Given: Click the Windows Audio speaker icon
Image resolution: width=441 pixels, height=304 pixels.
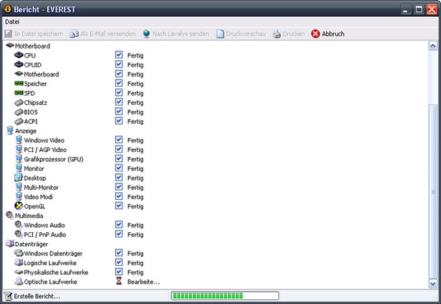Looking at the screenshot, I should coord(19,224).
